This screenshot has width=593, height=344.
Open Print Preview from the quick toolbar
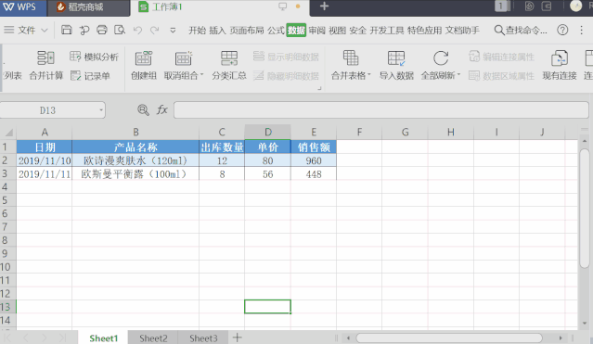tap(120, 30)
